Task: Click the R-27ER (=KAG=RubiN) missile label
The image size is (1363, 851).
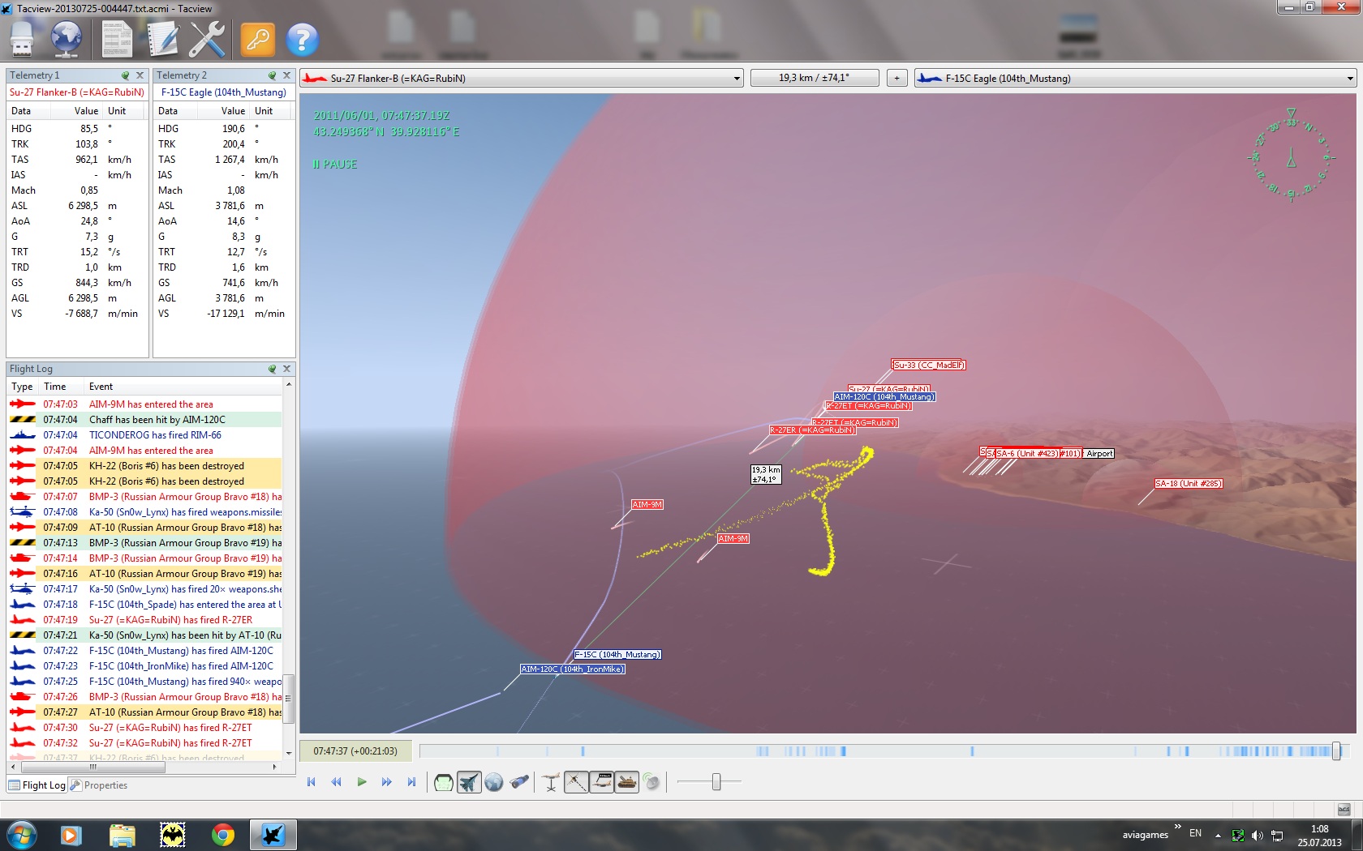Action: (812, 430)
